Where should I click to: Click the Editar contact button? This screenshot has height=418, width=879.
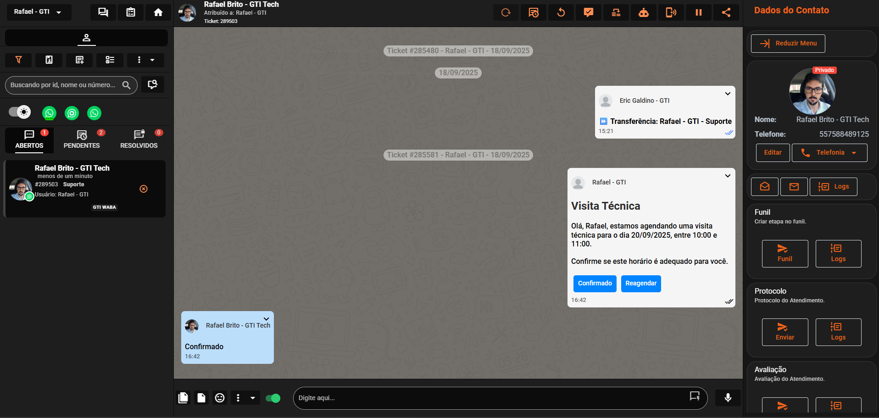tap(773, 153)
